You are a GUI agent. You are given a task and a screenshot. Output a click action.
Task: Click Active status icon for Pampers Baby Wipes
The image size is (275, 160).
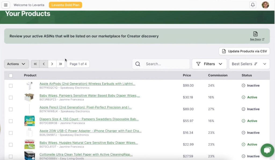click(243, 97)
